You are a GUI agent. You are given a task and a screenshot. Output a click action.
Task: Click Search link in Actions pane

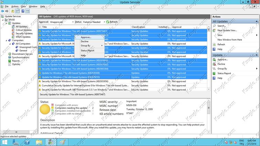[221, 26]
